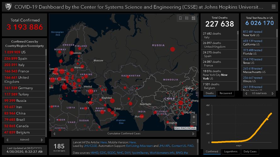Select Italy in the deaths list
This screenshot has height=157, width=280.
tap(219, 35)
